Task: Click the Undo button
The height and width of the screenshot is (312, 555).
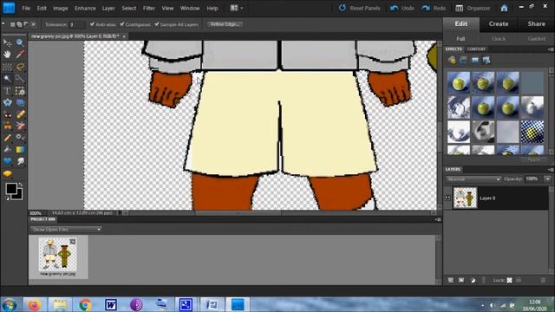Action: point(402,8)
